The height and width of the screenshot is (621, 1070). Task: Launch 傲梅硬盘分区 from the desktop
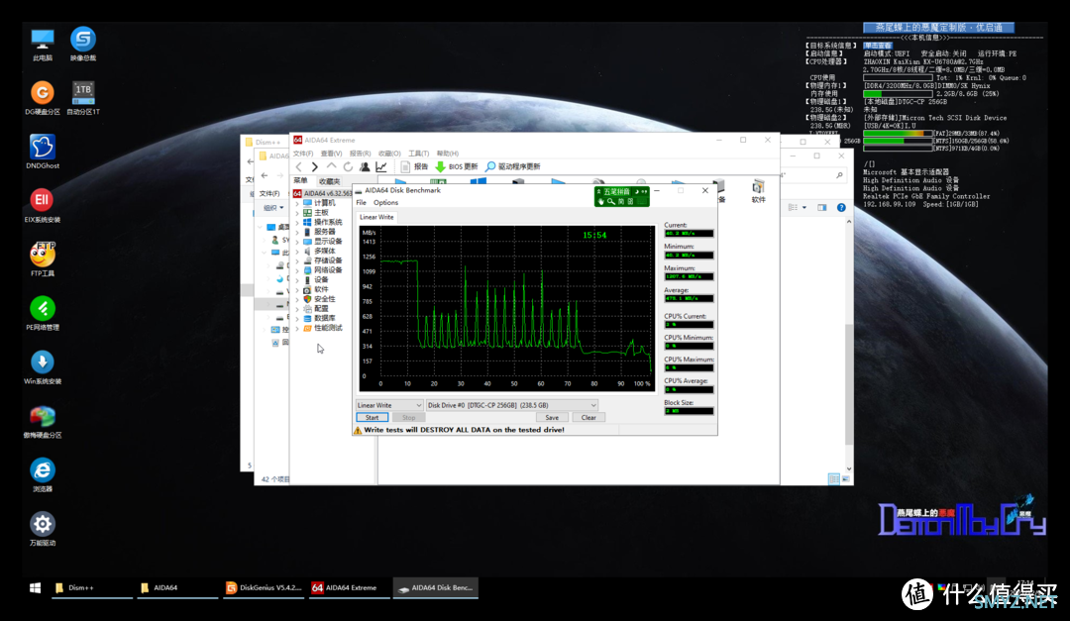[43, 422]
